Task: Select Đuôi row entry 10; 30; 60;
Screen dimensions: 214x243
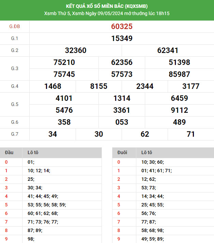Action: pos(153,162)
